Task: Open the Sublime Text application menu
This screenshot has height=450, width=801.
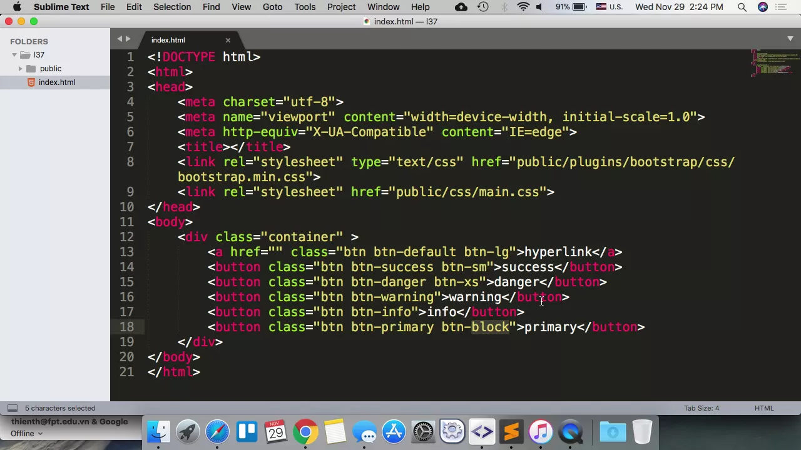Action: [61, 7]
